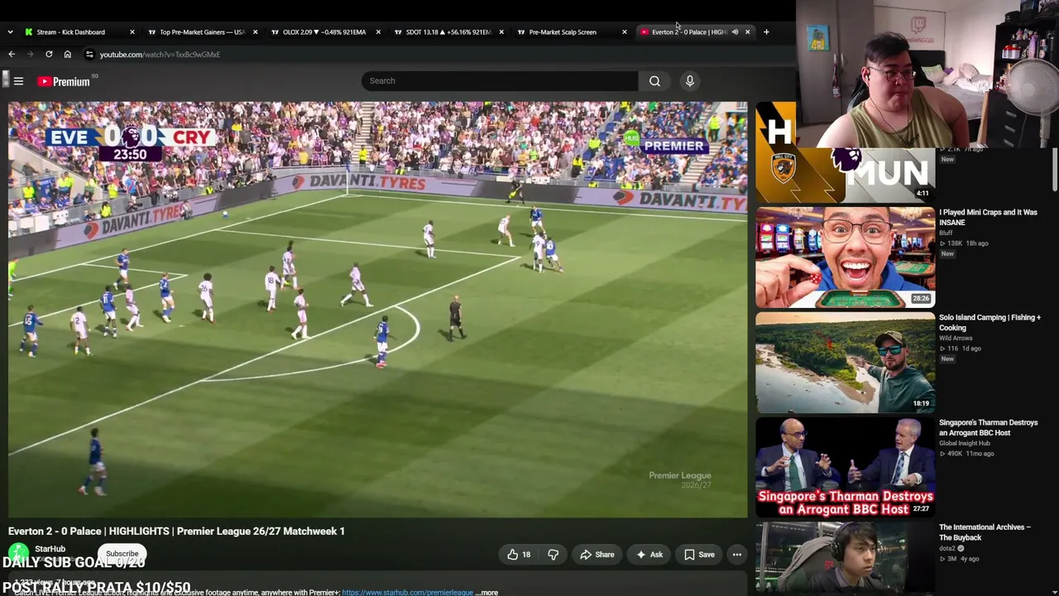The width and height of the screenshot is (1059, 596).
Task: Open the YouTube guide hamburger menu
Action: pos(18,81)
